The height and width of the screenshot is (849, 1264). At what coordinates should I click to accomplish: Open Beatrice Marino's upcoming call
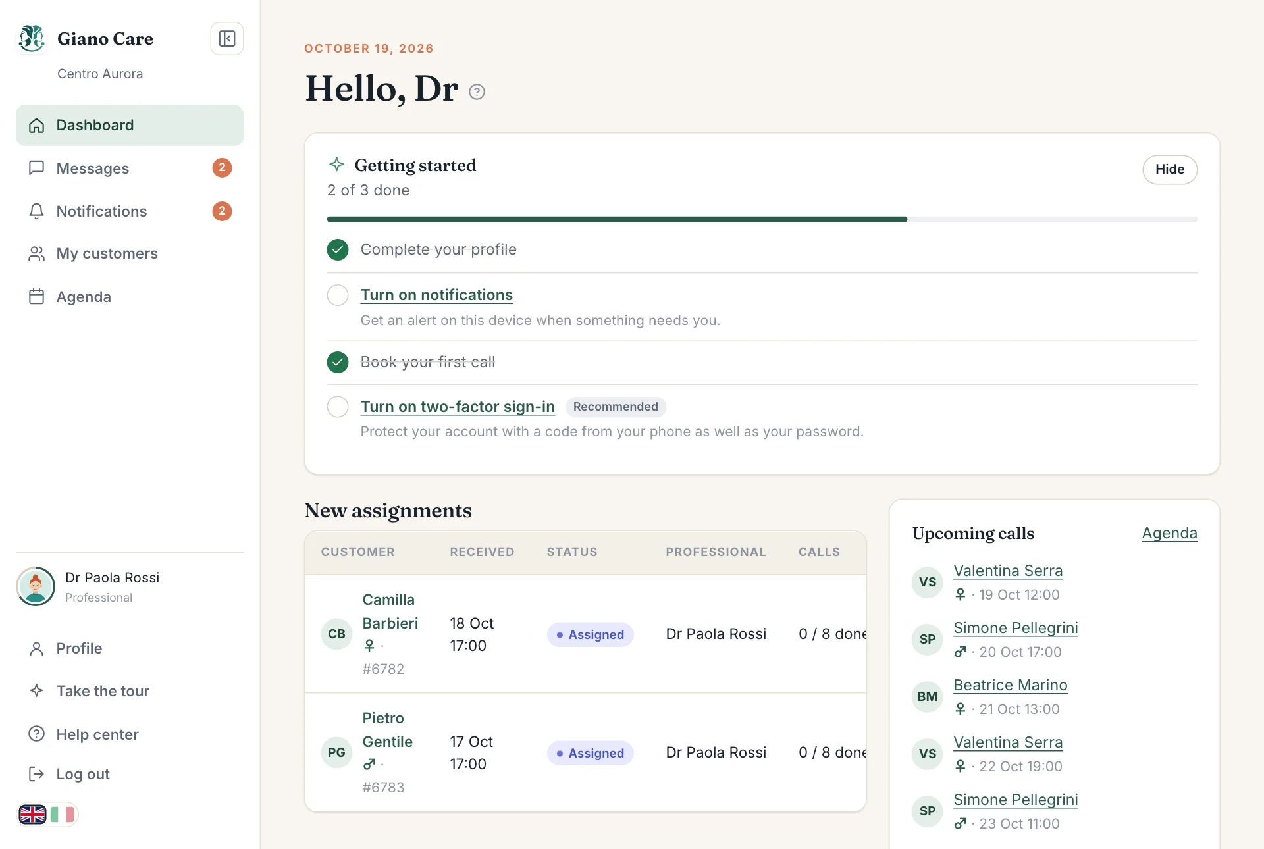1011,685
